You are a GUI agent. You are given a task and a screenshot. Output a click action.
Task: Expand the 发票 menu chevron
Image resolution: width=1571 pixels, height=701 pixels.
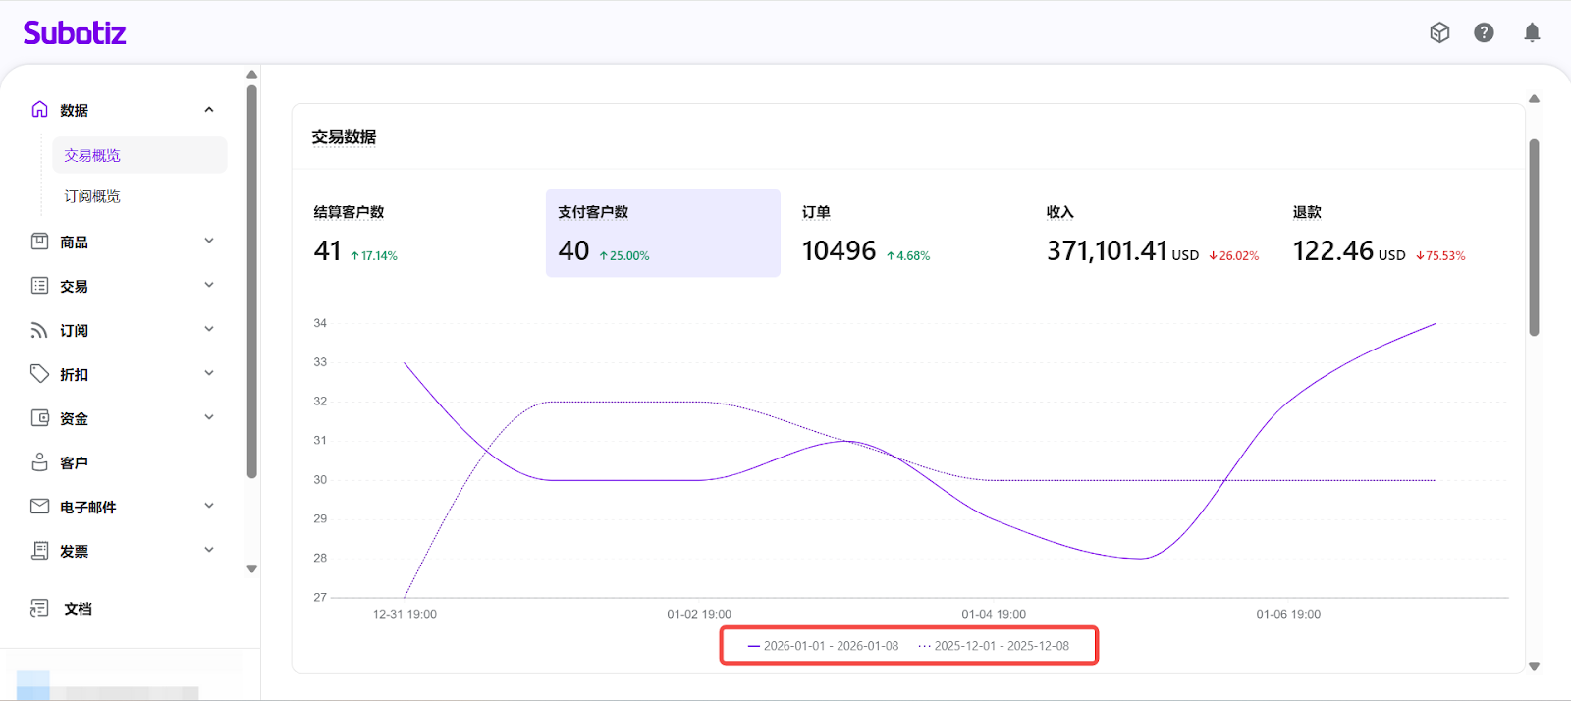pyautogui.click(x=209, y=551)
